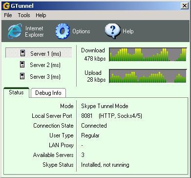Click the 478 kbps download value
This screenshot has width=191, height=178.
(95, 59)
